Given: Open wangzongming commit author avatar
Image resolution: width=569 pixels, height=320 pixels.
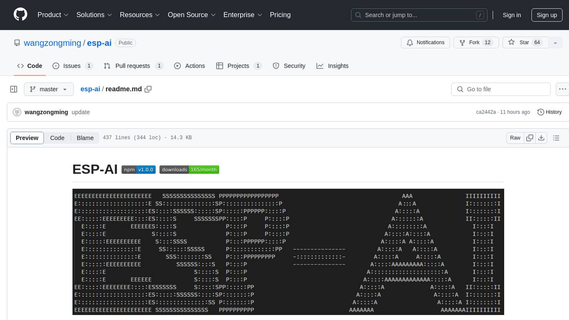Looking at the screenshot, I should (17, 112).
